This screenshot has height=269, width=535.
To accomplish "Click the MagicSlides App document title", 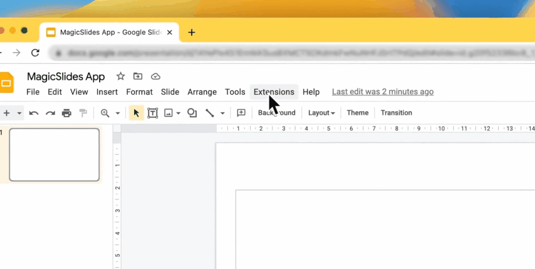I will (66, 76).
